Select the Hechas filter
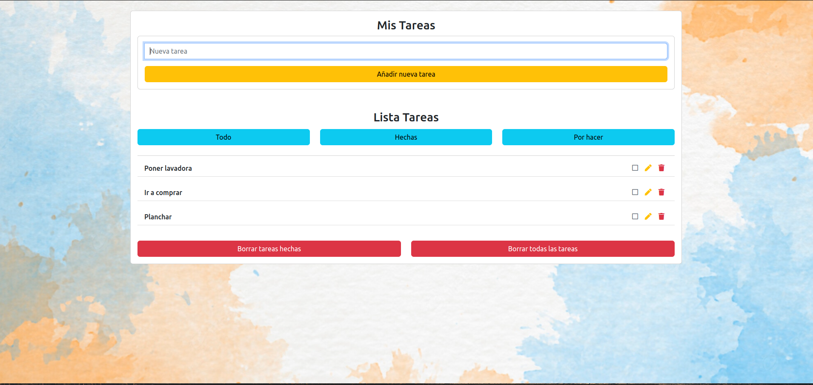The height and width of the screenshot is (385, 813). coord(405,137)
